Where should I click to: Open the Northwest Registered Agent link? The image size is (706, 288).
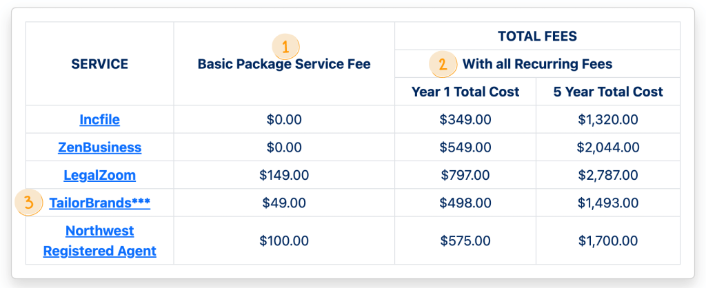tap(100, 240)
